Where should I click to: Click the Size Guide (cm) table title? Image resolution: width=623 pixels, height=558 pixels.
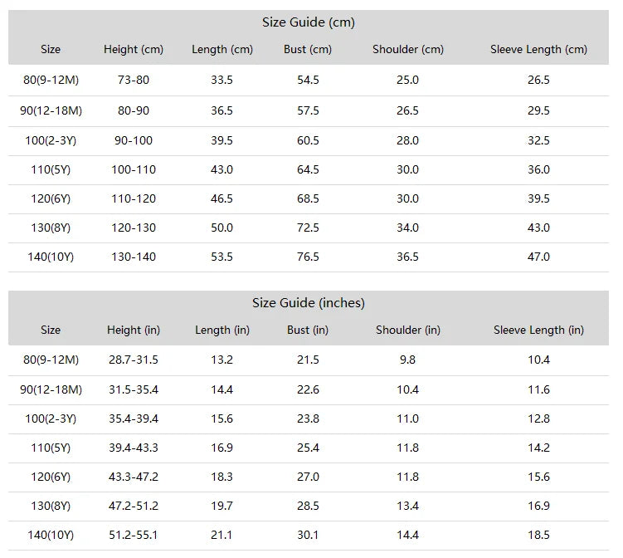[x=309, y=22]
